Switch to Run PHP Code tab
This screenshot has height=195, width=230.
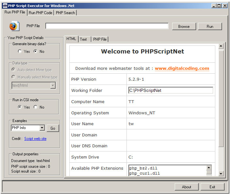click(41, 13)
